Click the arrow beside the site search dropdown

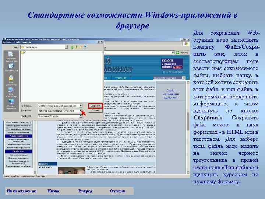coord(187,78)
